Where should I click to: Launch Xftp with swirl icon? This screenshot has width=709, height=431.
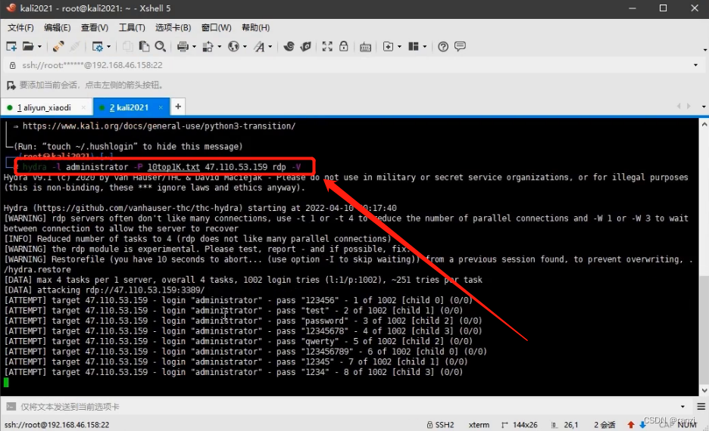(x=289, y=46)
